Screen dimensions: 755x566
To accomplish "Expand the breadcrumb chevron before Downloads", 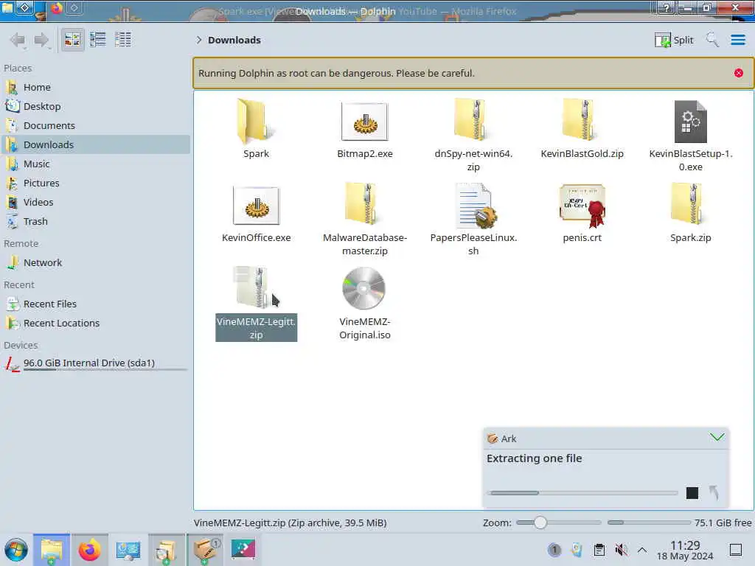I will point(199,40).
